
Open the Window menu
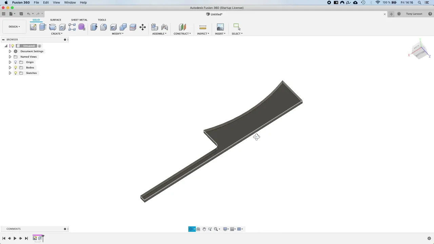click(x=70, y=2)
